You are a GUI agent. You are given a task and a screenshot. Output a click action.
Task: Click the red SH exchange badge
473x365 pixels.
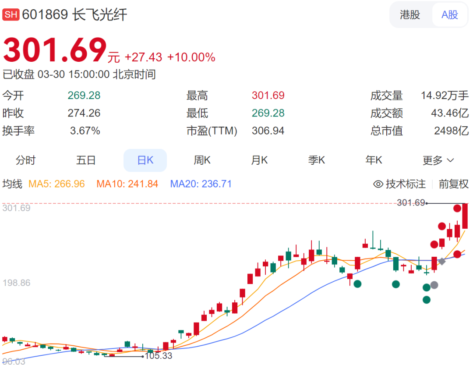pyautogui.click(x=11, y=14)
